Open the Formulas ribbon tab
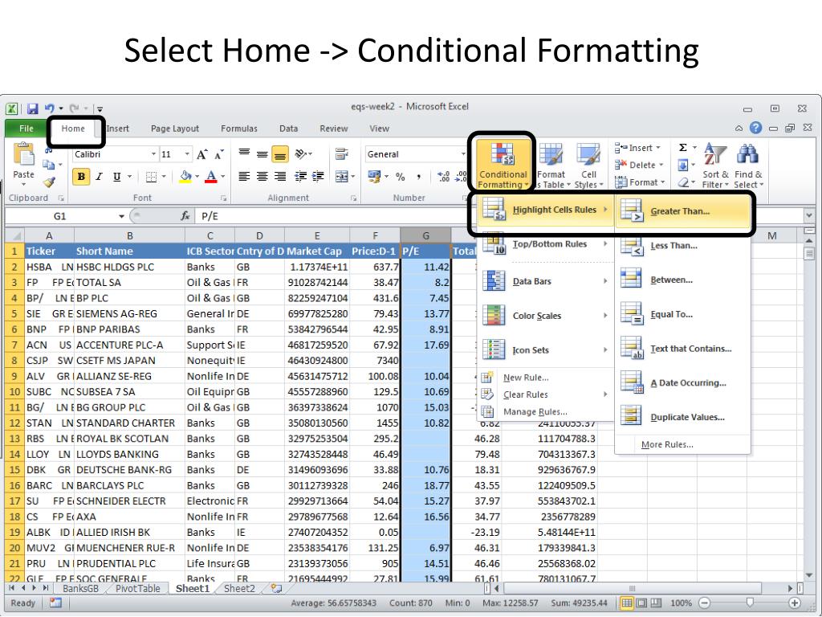822x617 pixels. [x=239, y=129]
